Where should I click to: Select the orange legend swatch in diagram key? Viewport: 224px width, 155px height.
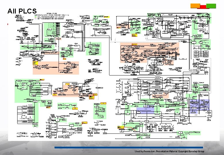36,18
